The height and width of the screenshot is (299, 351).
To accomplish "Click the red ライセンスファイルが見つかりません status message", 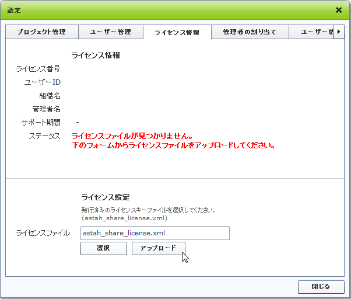I will click(132, 136).
